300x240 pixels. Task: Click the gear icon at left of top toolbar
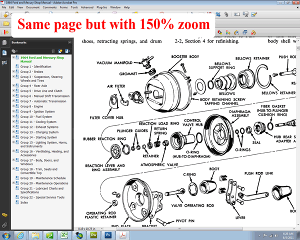pyautogui.click(x=6, y=14)
